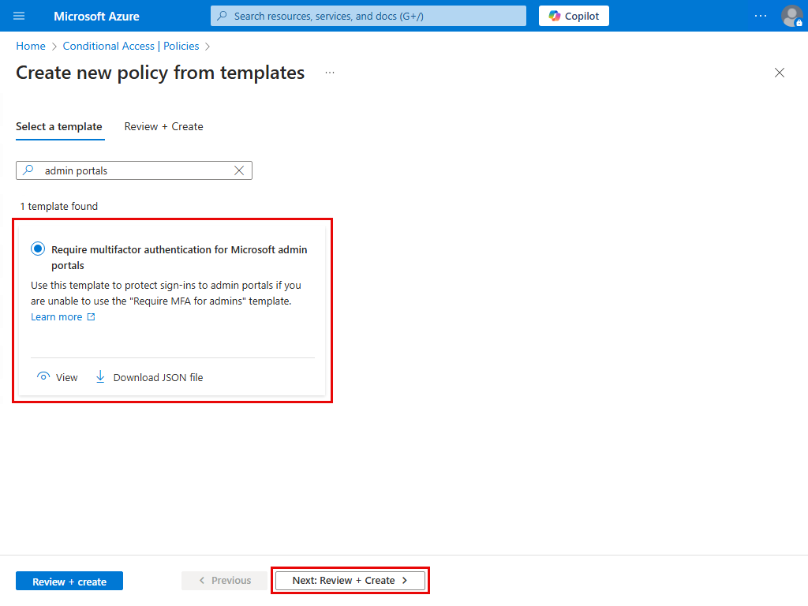The height and width of the screenshot is (606, 808).
Task: Click the template search magnifier icon
Action: click(x=28, y=170)
